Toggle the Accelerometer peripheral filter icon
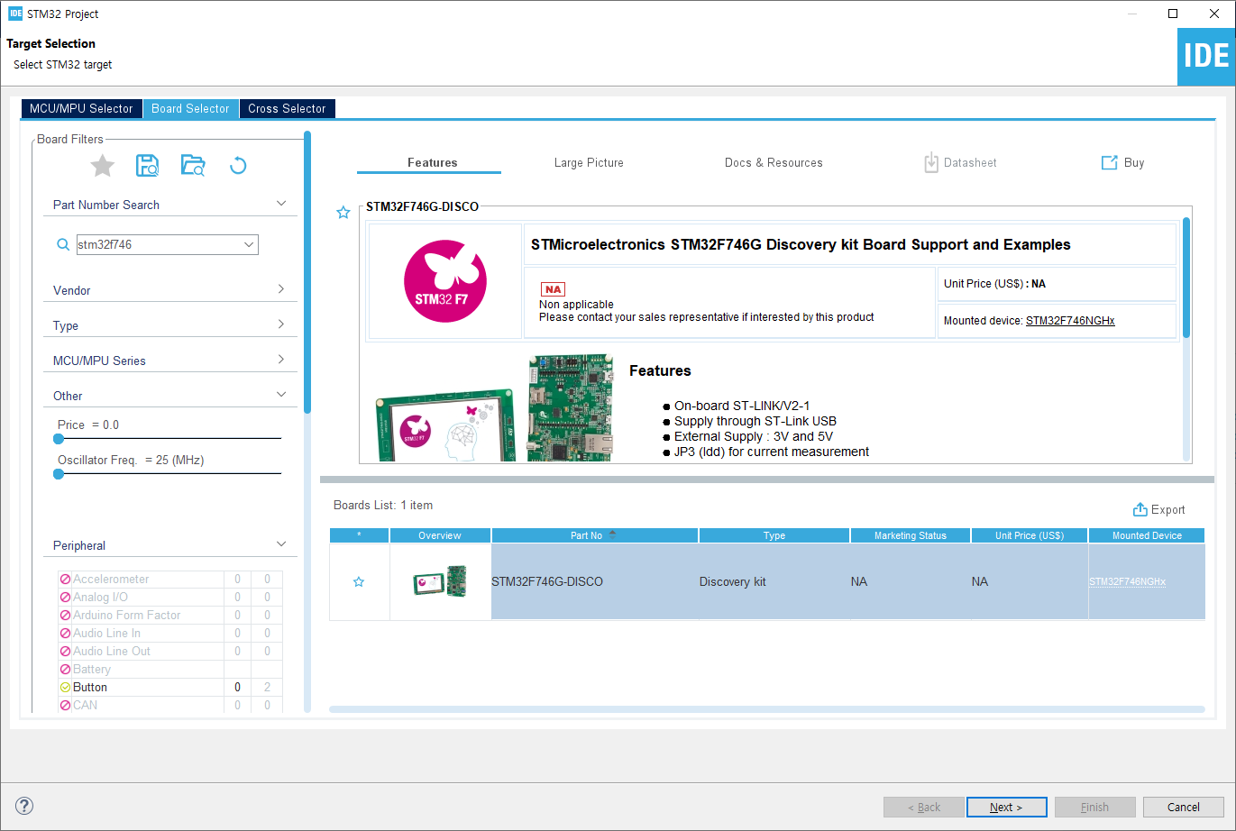This screenshot has height=831, width=1236. coord(65,579)
